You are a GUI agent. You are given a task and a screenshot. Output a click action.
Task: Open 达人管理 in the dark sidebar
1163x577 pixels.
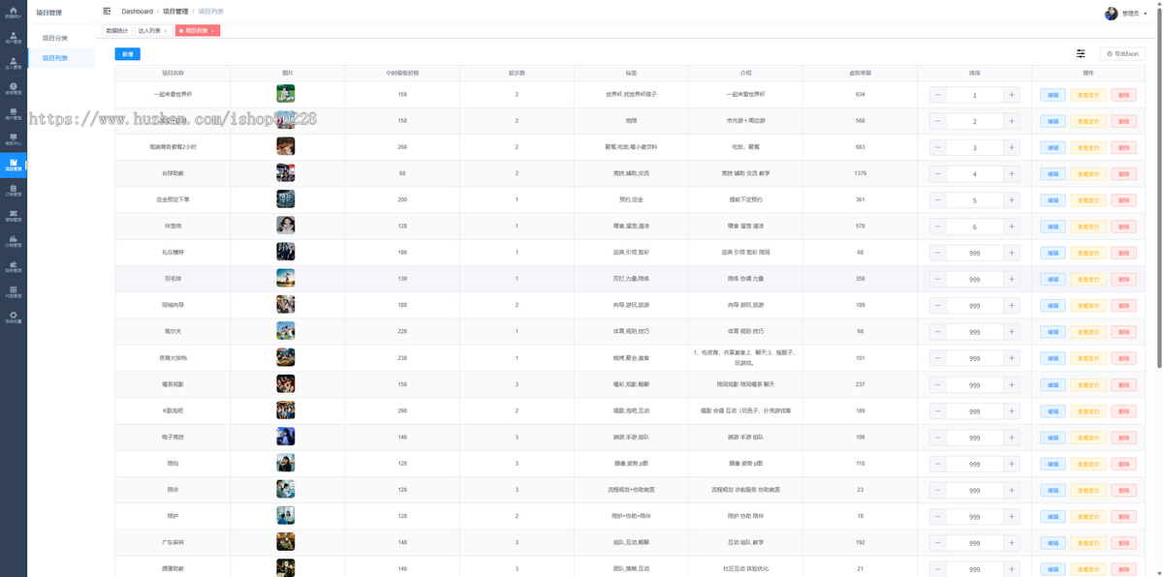(14, 64)
